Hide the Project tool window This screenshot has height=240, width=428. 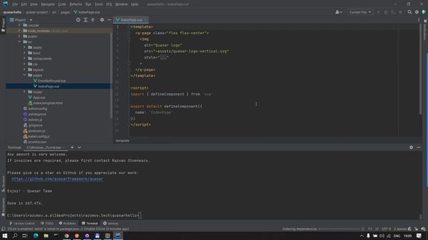(x=109, y=20)
